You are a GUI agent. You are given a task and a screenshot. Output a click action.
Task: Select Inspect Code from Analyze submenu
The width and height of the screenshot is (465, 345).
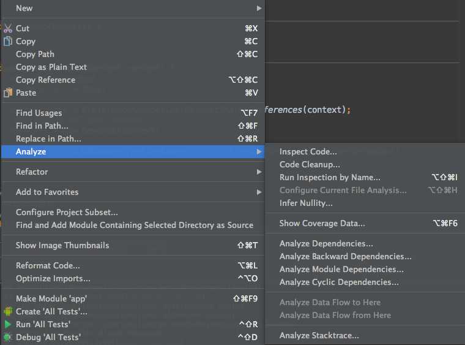308,151
